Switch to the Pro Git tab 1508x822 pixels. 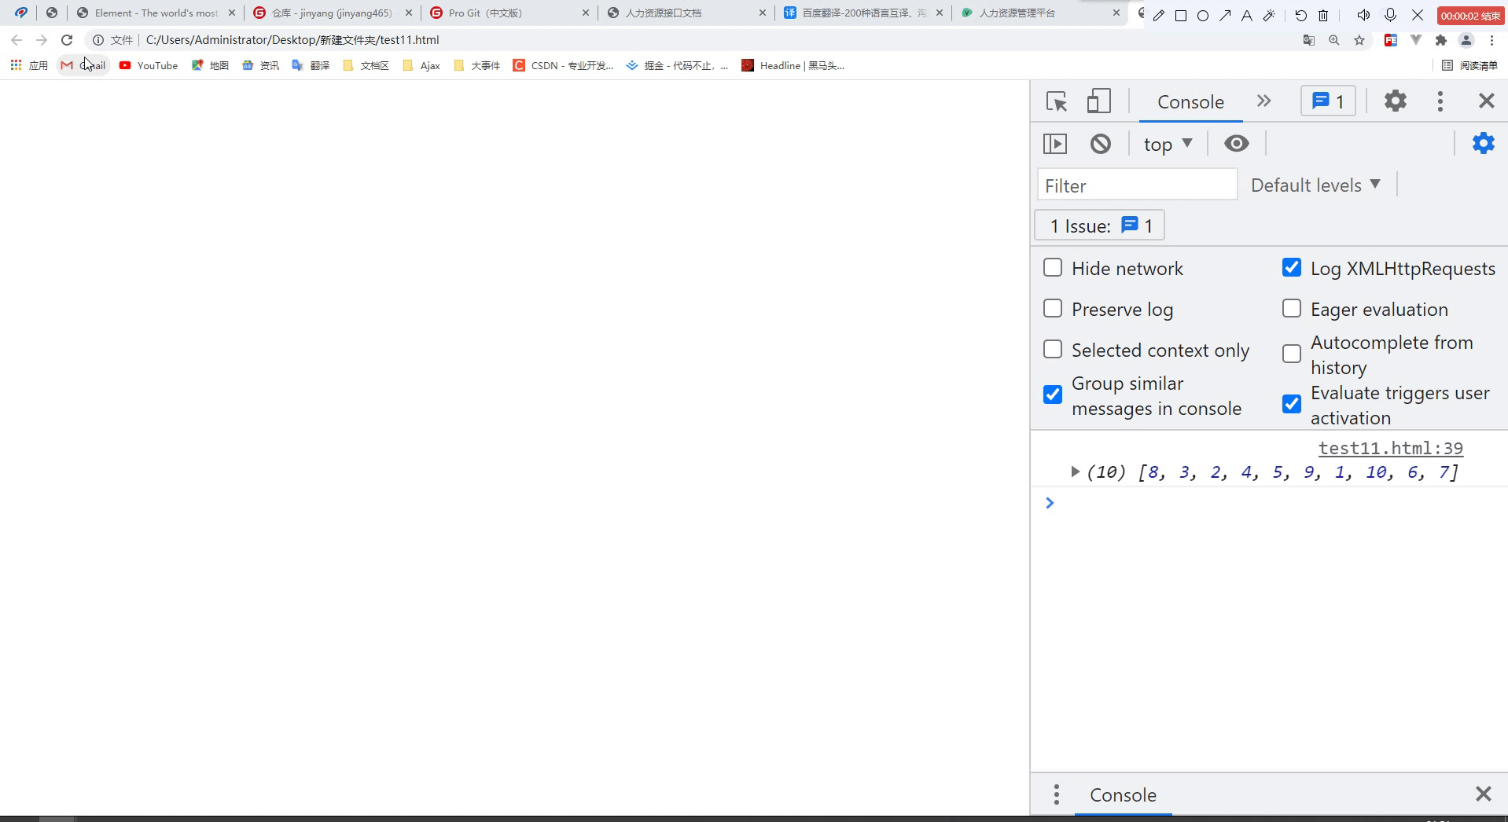click(x=510, y=13)
